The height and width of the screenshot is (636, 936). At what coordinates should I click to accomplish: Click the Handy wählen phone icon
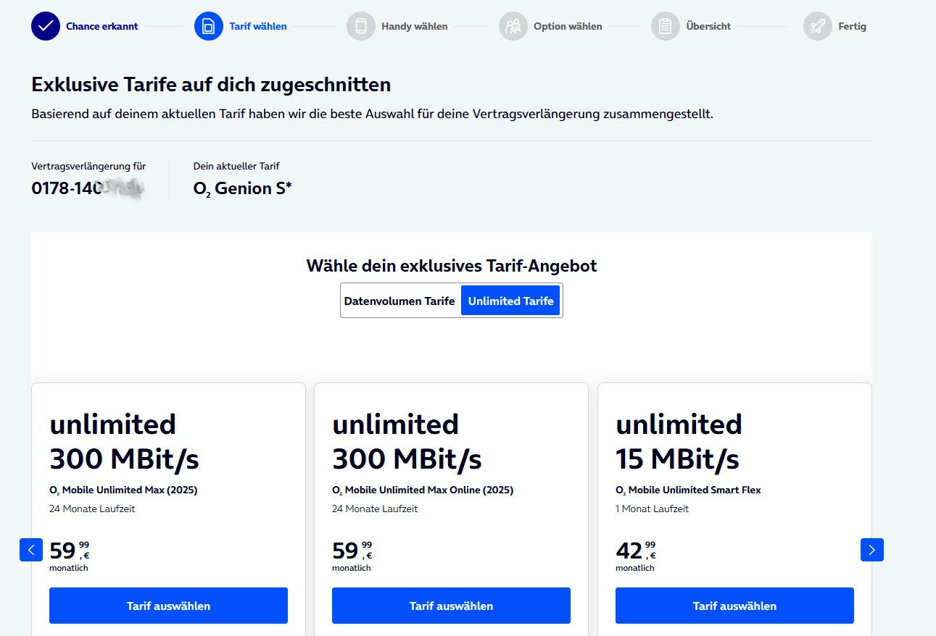[x=361, y=26]
